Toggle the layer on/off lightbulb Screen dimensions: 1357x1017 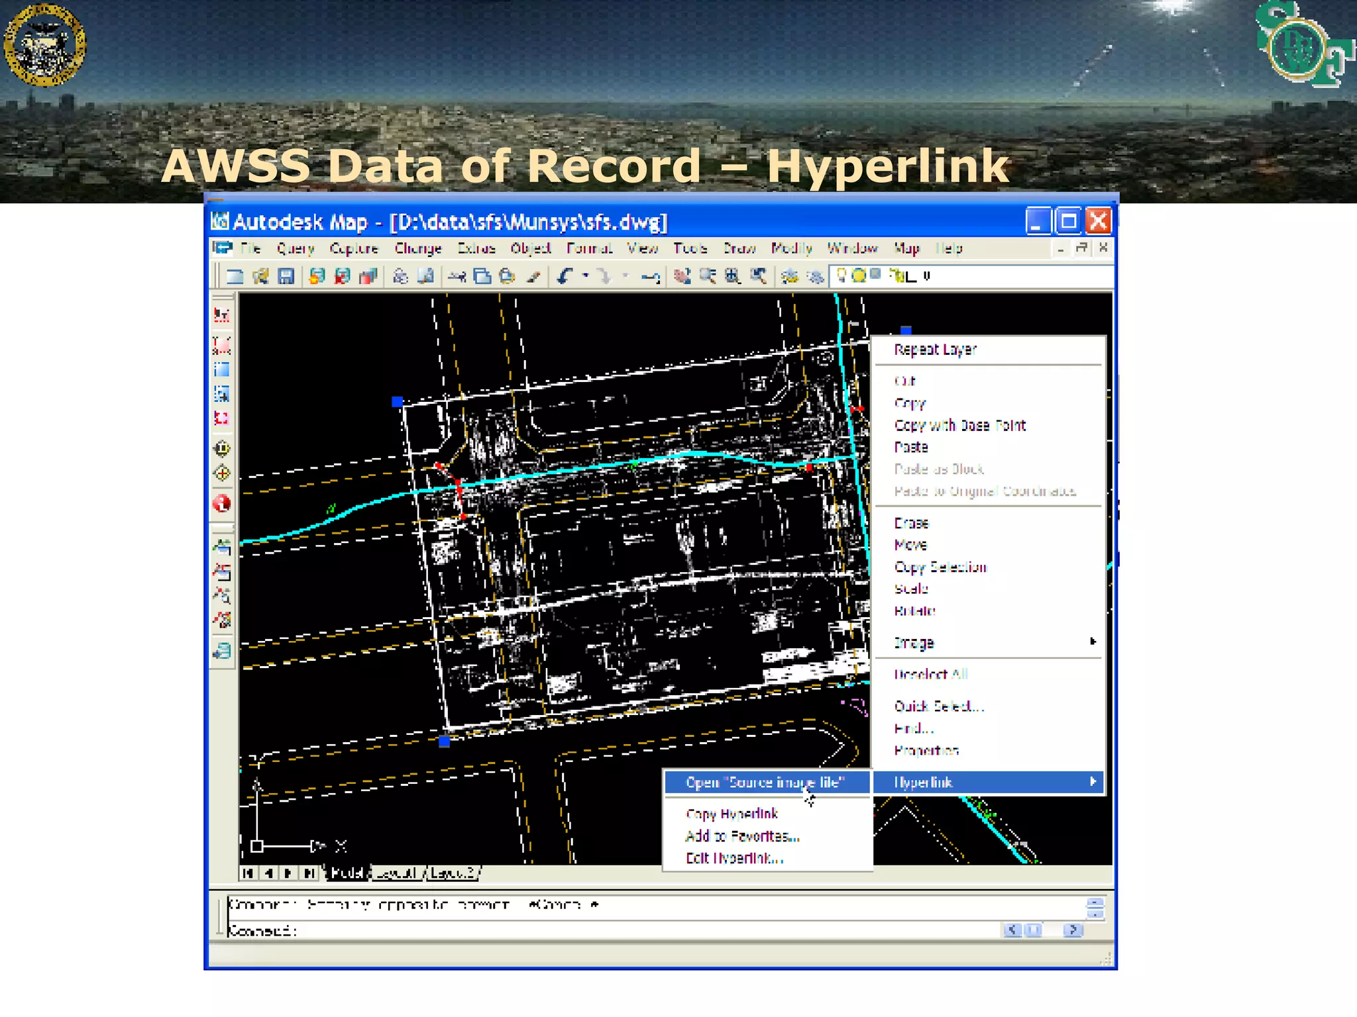[841, 275]
